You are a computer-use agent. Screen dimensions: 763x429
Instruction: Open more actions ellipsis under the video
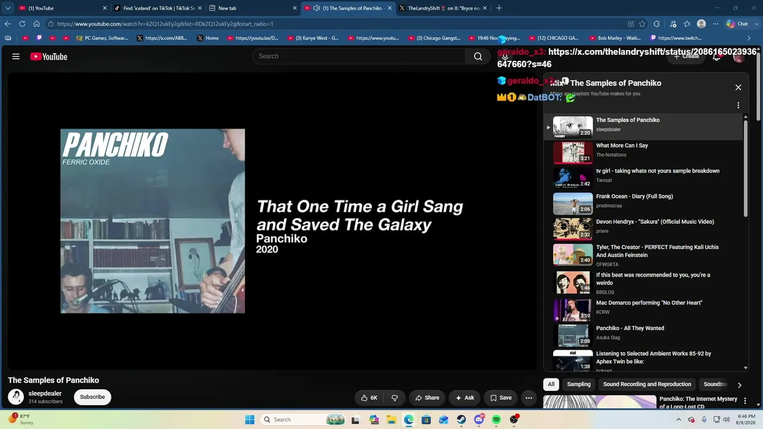(x=529, y=398)
